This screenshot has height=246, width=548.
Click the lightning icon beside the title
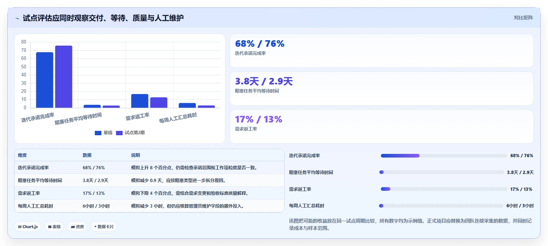coord(17,18)
